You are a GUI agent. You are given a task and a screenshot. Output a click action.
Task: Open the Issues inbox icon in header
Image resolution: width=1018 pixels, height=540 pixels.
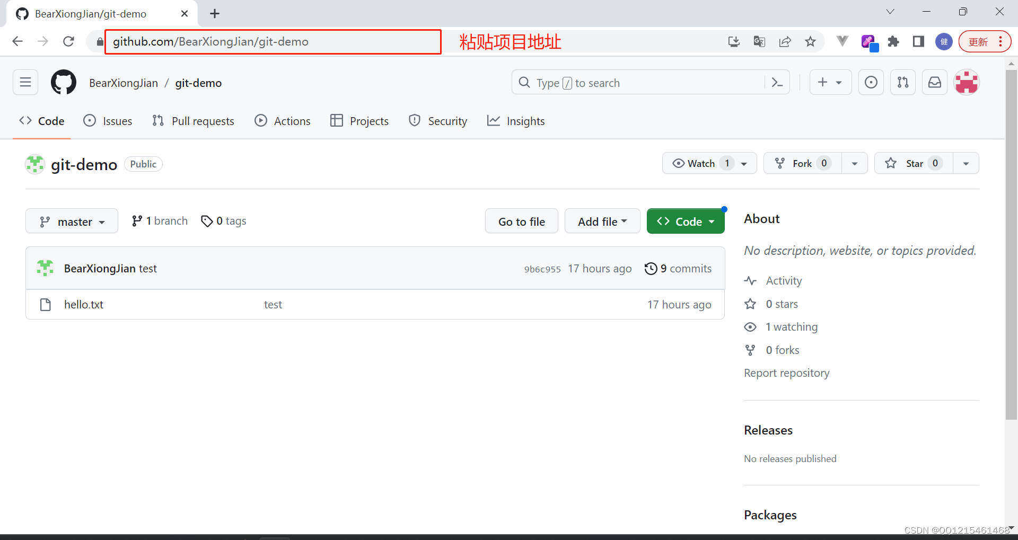click(x=871, y=82)
